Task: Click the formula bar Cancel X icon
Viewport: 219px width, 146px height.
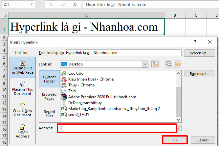Action: click(51, 5)
